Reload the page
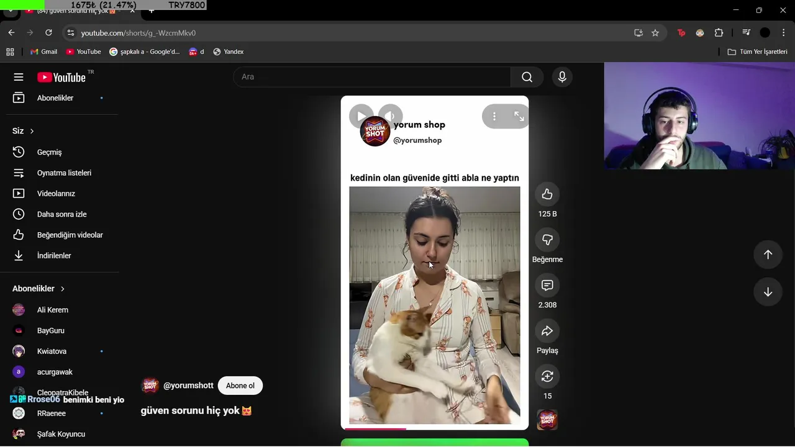The height and width of the screenshot is (447, 795). tap(48, 33)
